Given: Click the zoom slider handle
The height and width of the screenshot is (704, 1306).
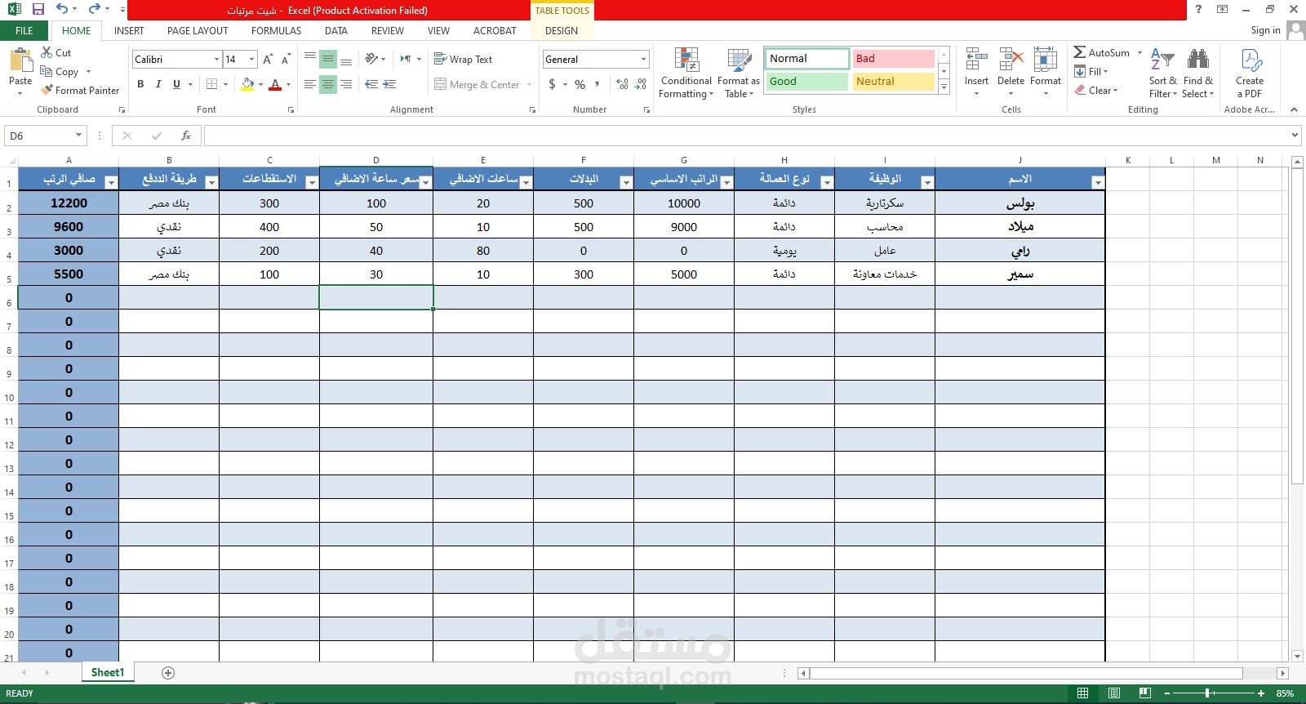Looking at the screenshot, I should click(1207, 693).
